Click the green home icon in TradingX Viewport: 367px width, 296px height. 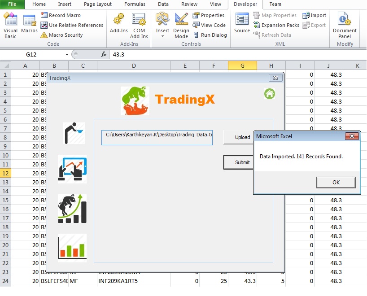click(270, 94)
